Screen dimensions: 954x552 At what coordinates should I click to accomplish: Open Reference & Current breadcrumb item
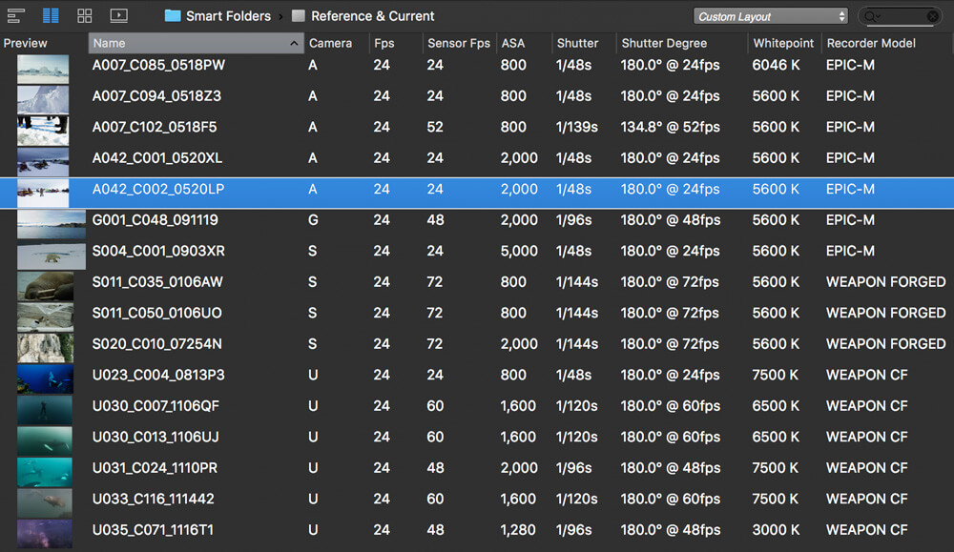pos(372,16)
